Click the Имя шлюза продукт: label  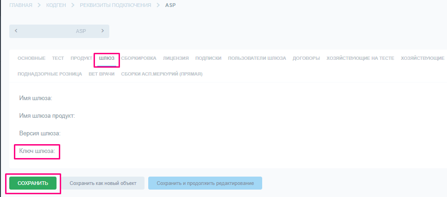coord(47,116)
